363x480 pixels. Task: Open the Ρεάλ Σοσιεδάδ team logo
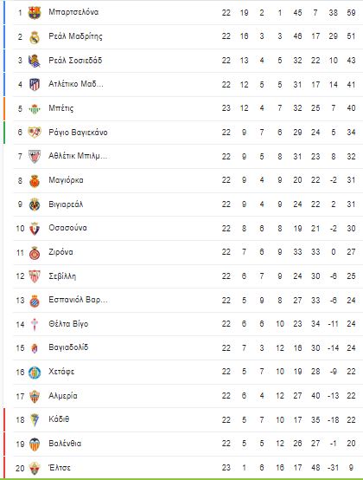tap(35, 61)
